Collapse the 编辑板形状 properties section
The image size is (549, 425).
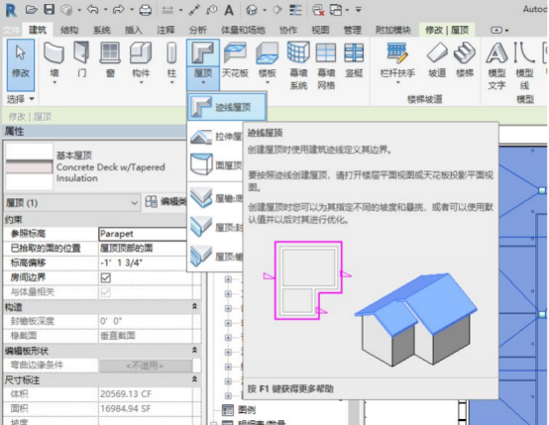194,350
